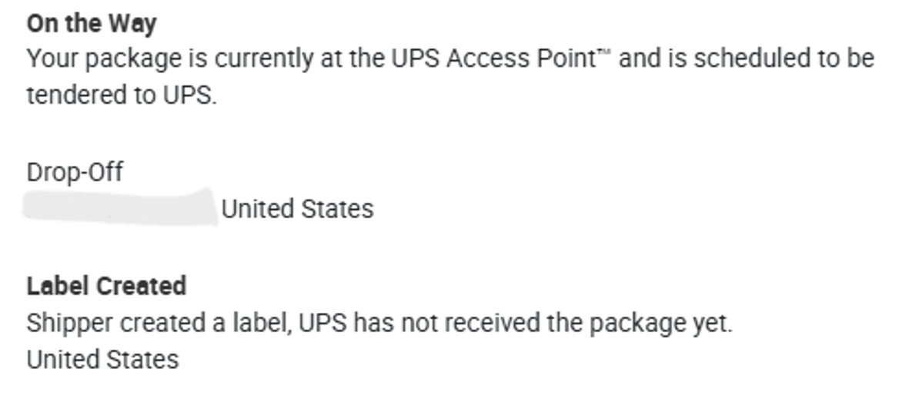Click the "Drop-Off" label
909x415 pixels.
(x=75, y=171)
